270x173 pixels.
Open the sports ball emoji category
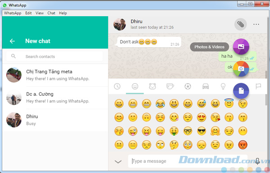point(188,86)
